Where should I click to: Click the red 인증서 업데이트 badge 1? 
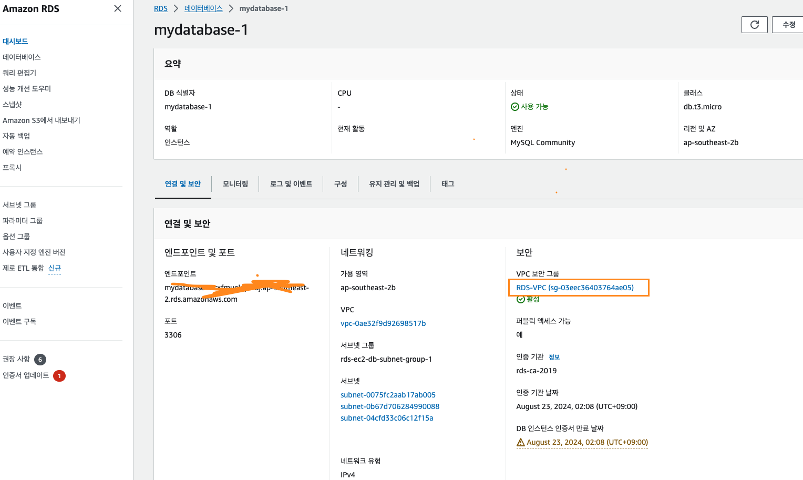[x=59, y=376]
